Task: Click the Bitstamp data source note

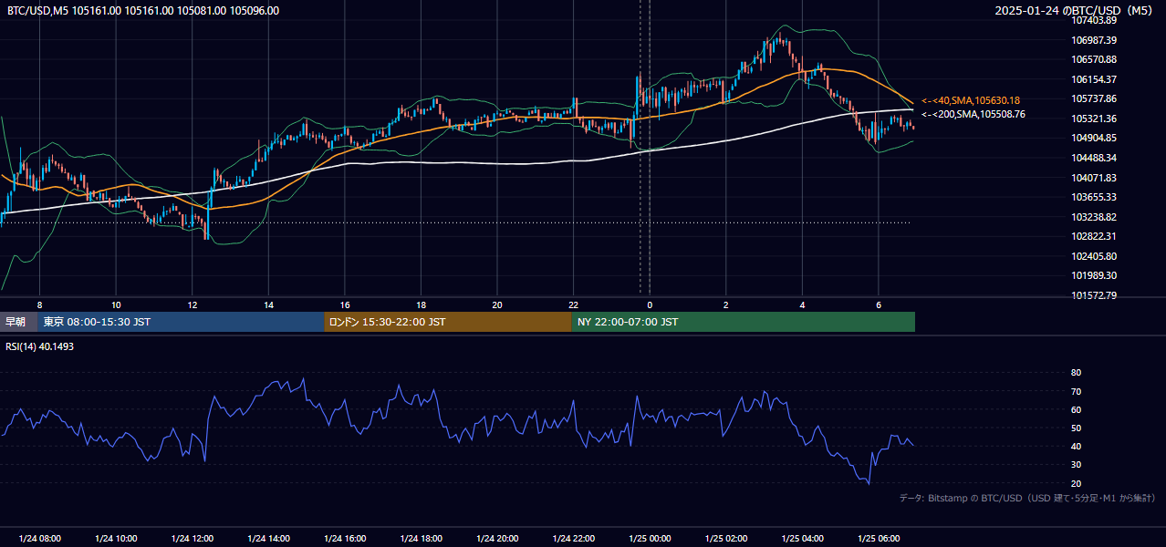Action: [1027, 498]
